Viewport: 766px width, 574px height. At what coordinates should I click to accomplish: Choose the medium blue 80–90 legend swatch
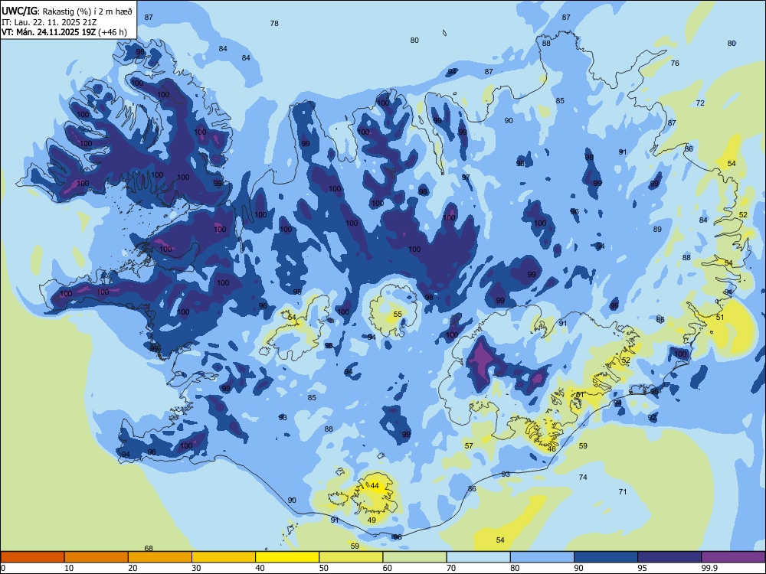pyautogui.click(x=542, y=557)
